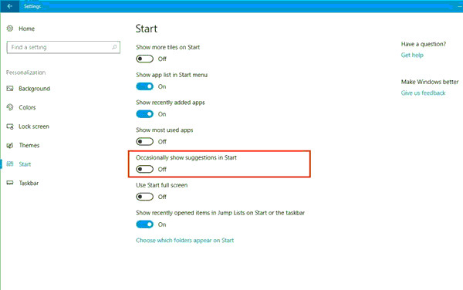The height and width of the screenshot is (290, 463).
Task: Click the search magnifier icon in Find a setting
Action: pos(114,47)
